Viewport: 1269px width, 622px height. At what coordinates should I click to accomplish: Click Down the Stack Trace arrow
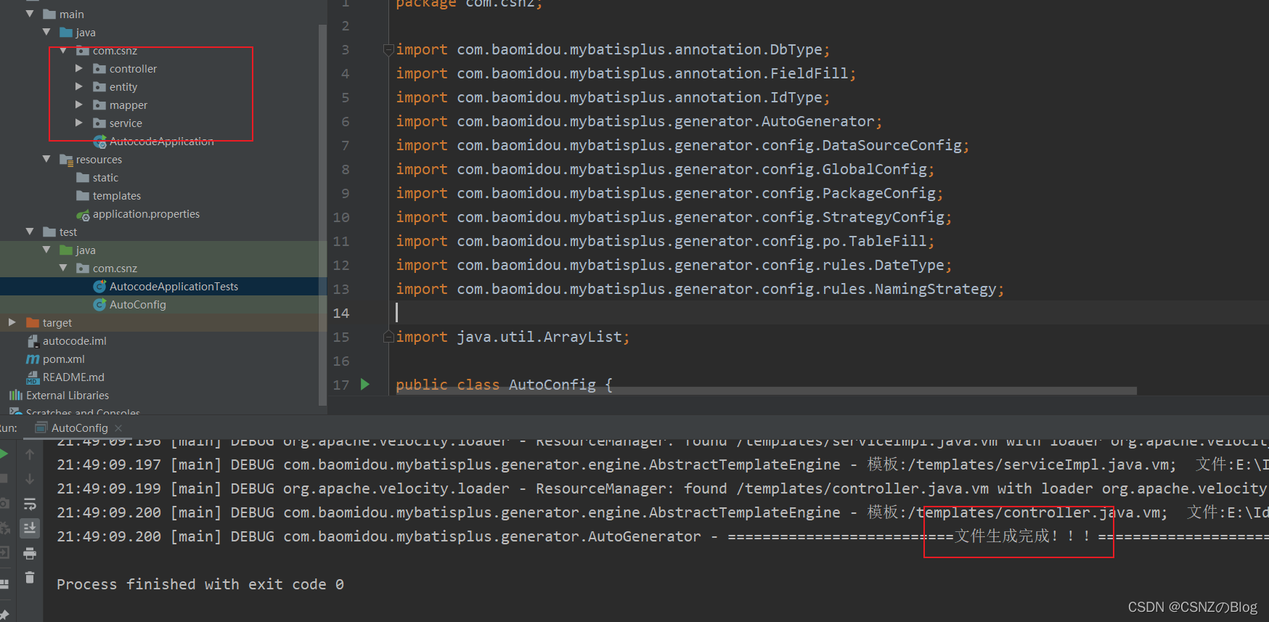click(30, 479)
